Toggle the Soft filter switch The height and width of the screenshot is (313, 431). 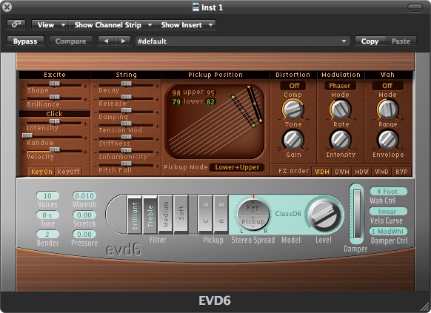[x=181, y=215]
